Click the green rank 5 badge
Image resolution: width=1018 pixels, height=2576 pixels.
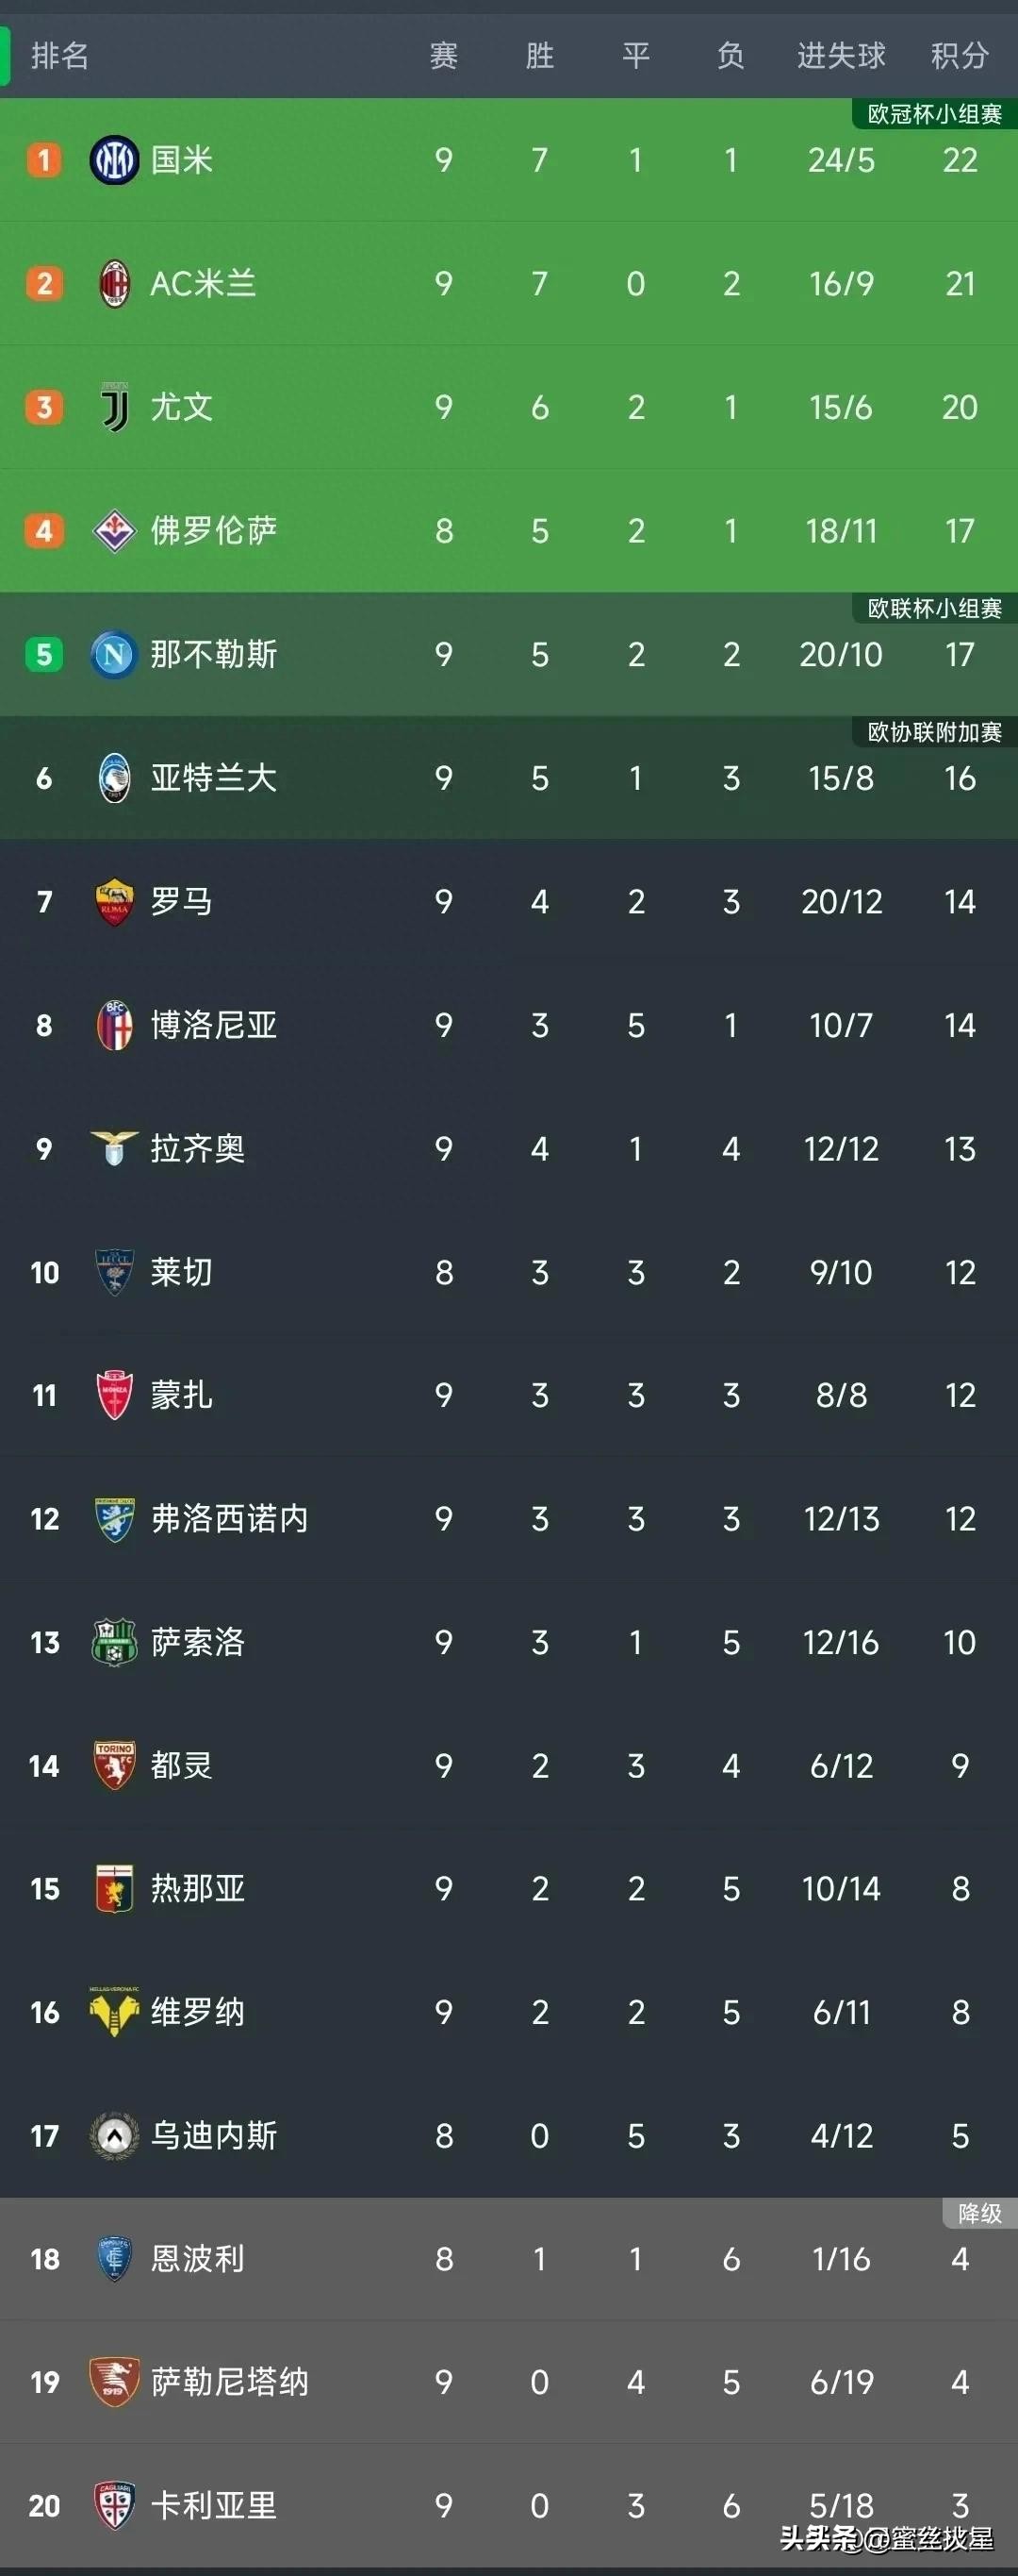pyautogui.click(x=44, y=655)
